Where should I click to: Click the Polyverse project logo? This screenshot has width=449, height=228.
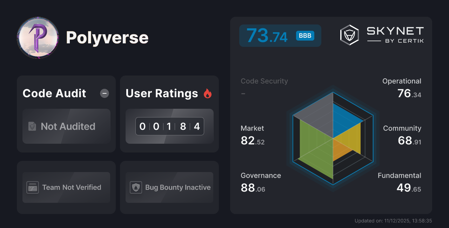coord(38,38)
